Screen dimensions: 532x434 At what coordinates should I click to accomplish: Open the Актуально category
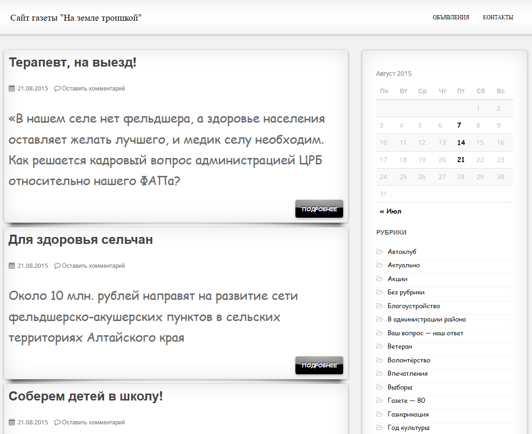pos(403,265)
